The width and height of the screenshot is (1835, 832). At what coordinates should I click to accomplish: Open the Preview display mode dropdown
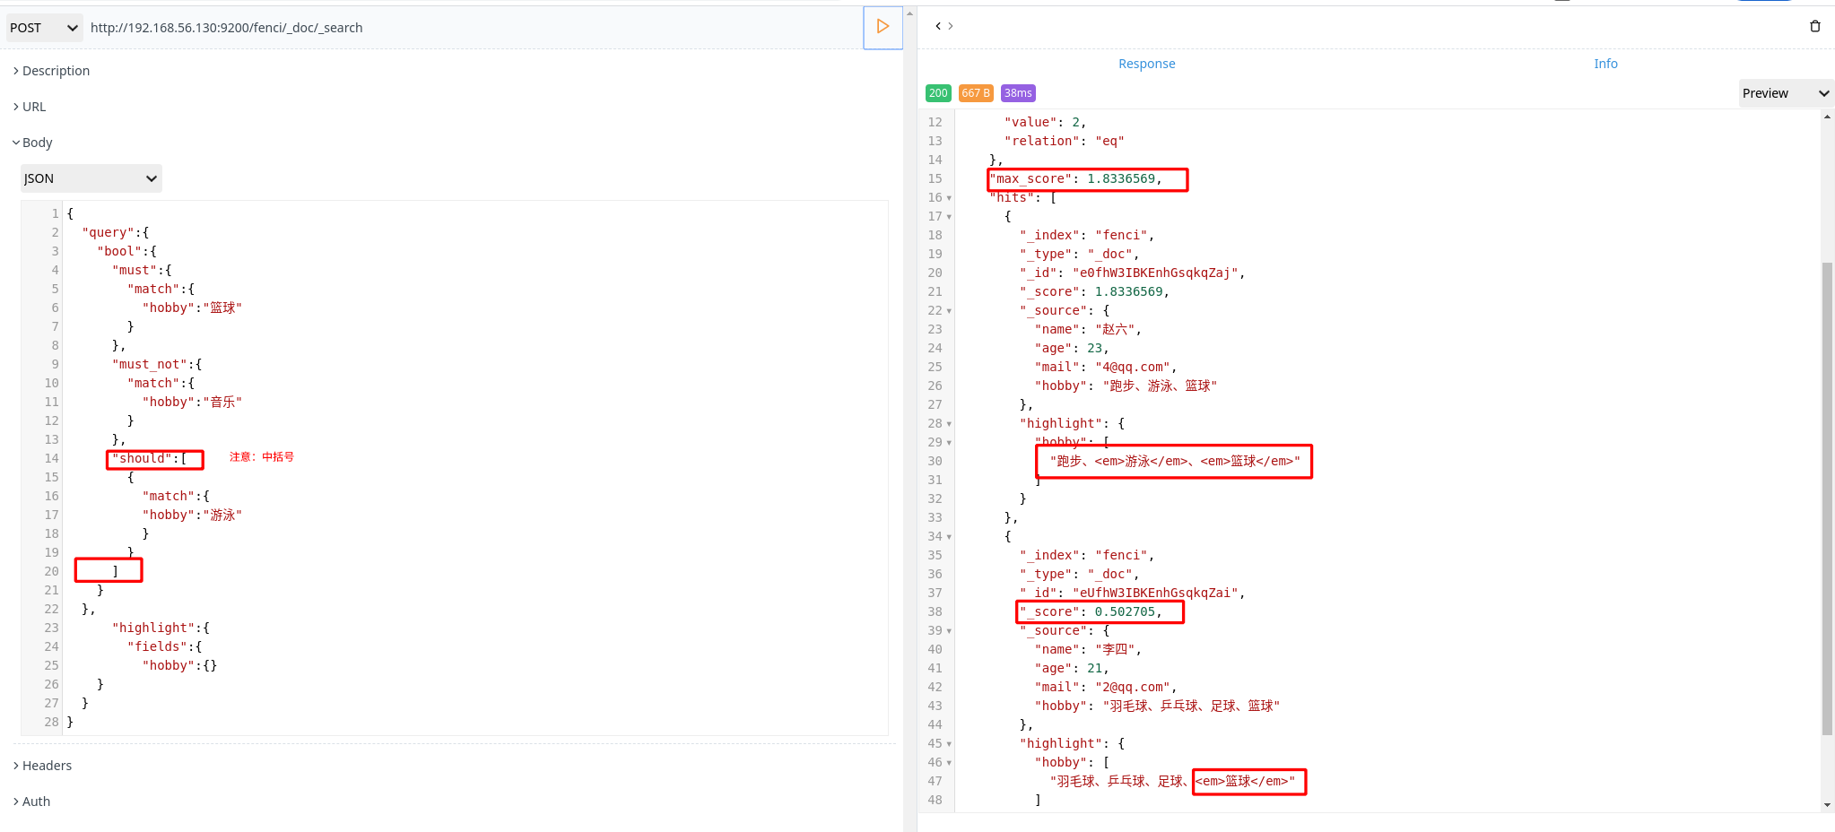[1784, 92]
